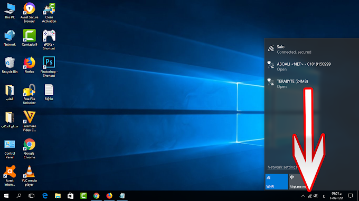Switch to Firefox on taskbar

click(109, 196)
